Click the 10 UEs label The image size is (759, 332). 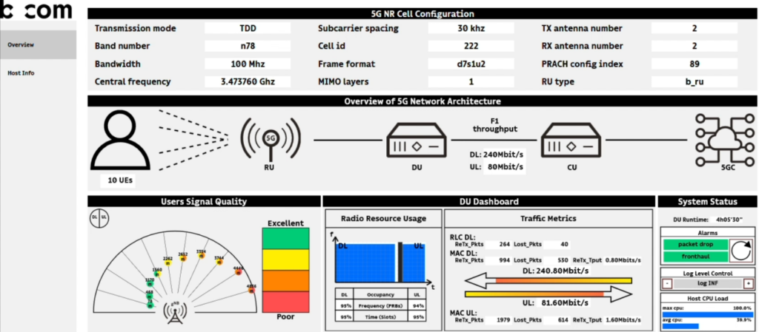point(122,181)
